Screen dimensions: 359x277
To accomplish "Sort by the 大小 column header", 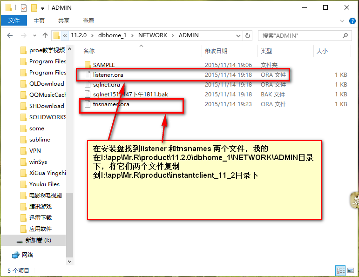I will pos(322,51).
